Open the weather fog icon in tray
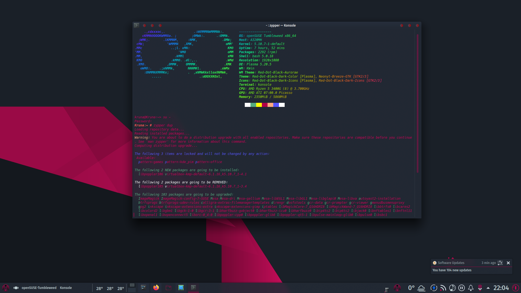The height and width of the screenshot is (293, 521). point(421,288)
